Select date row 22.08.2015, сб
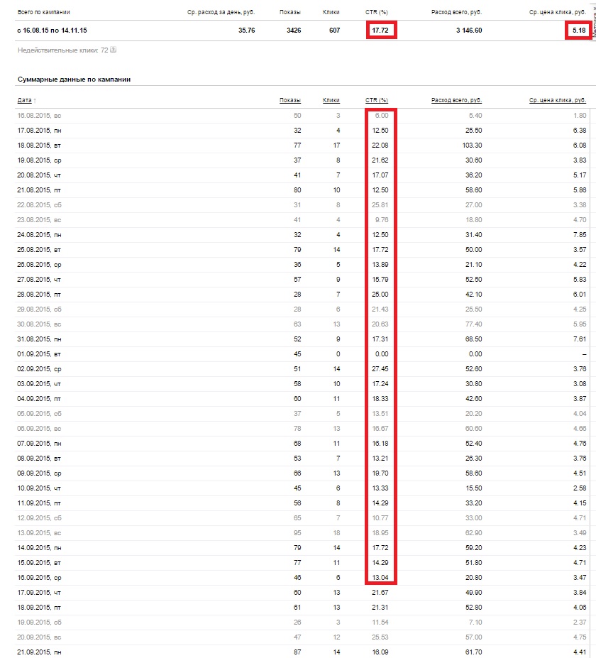The width and height of the screenshot is (596, 658). pyautogui.click(x=302, y=205)
